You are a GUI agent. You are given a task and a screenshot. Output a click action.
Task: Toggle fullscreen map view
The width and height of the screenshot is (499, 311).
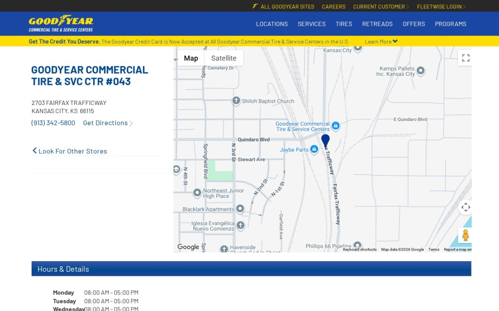pos(466,58)
